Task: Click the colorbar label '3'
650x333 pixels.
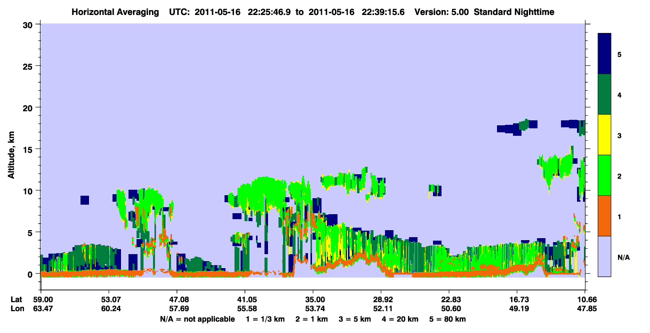Action: pos(619,135)
